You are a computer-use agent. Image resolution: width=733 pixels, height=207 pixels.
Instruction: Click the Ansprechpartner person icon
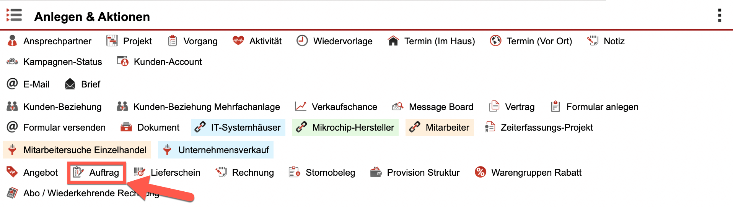pos(12,40)
